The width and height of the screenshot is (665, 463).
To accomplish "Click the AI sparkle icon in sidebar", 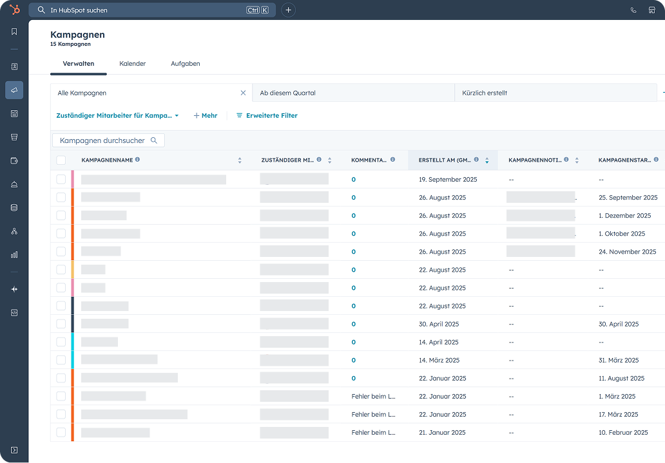I will (x=14, y=289).
